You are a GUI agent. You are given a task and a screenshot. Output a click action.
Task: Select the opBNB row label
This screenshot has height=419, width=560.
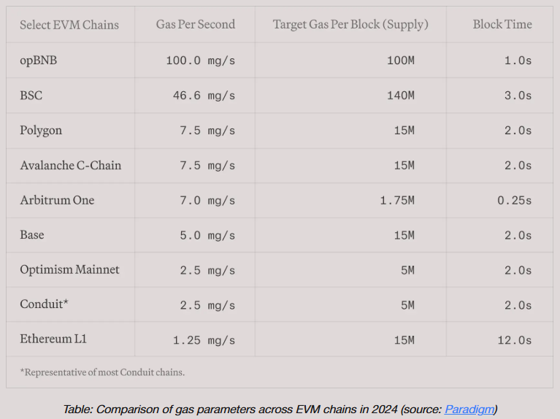(38, 61)
